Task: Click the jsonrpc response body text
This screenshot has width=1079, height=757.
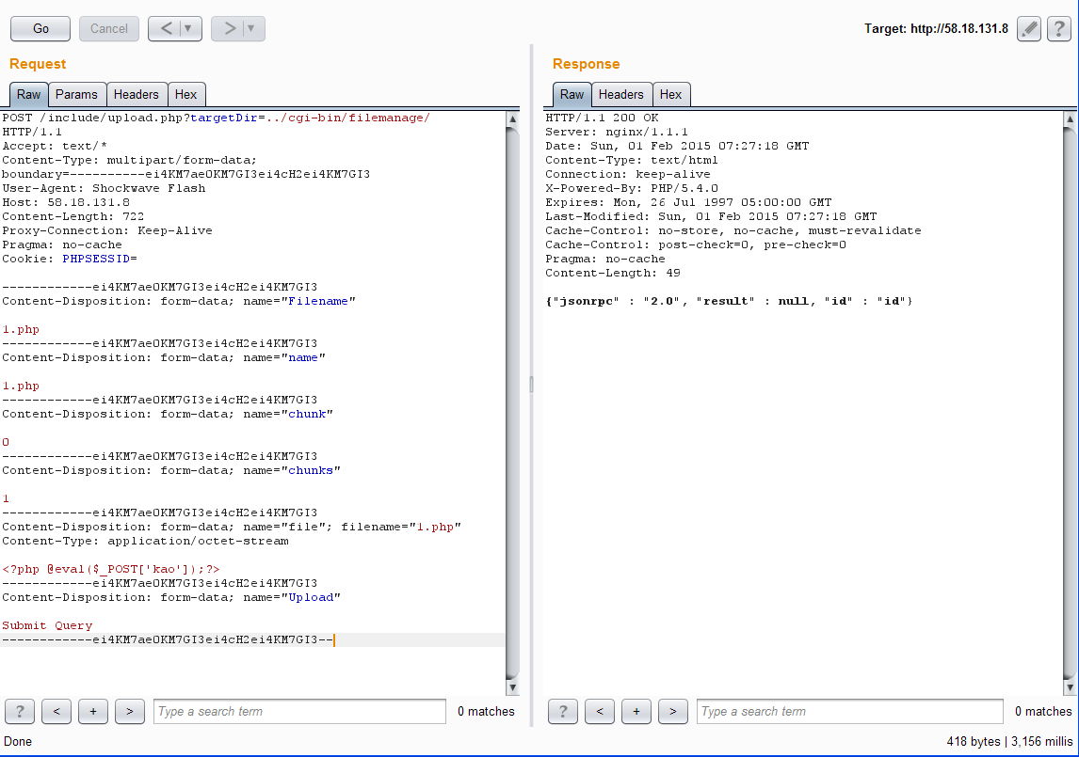Action: click(x=730, y=301)
